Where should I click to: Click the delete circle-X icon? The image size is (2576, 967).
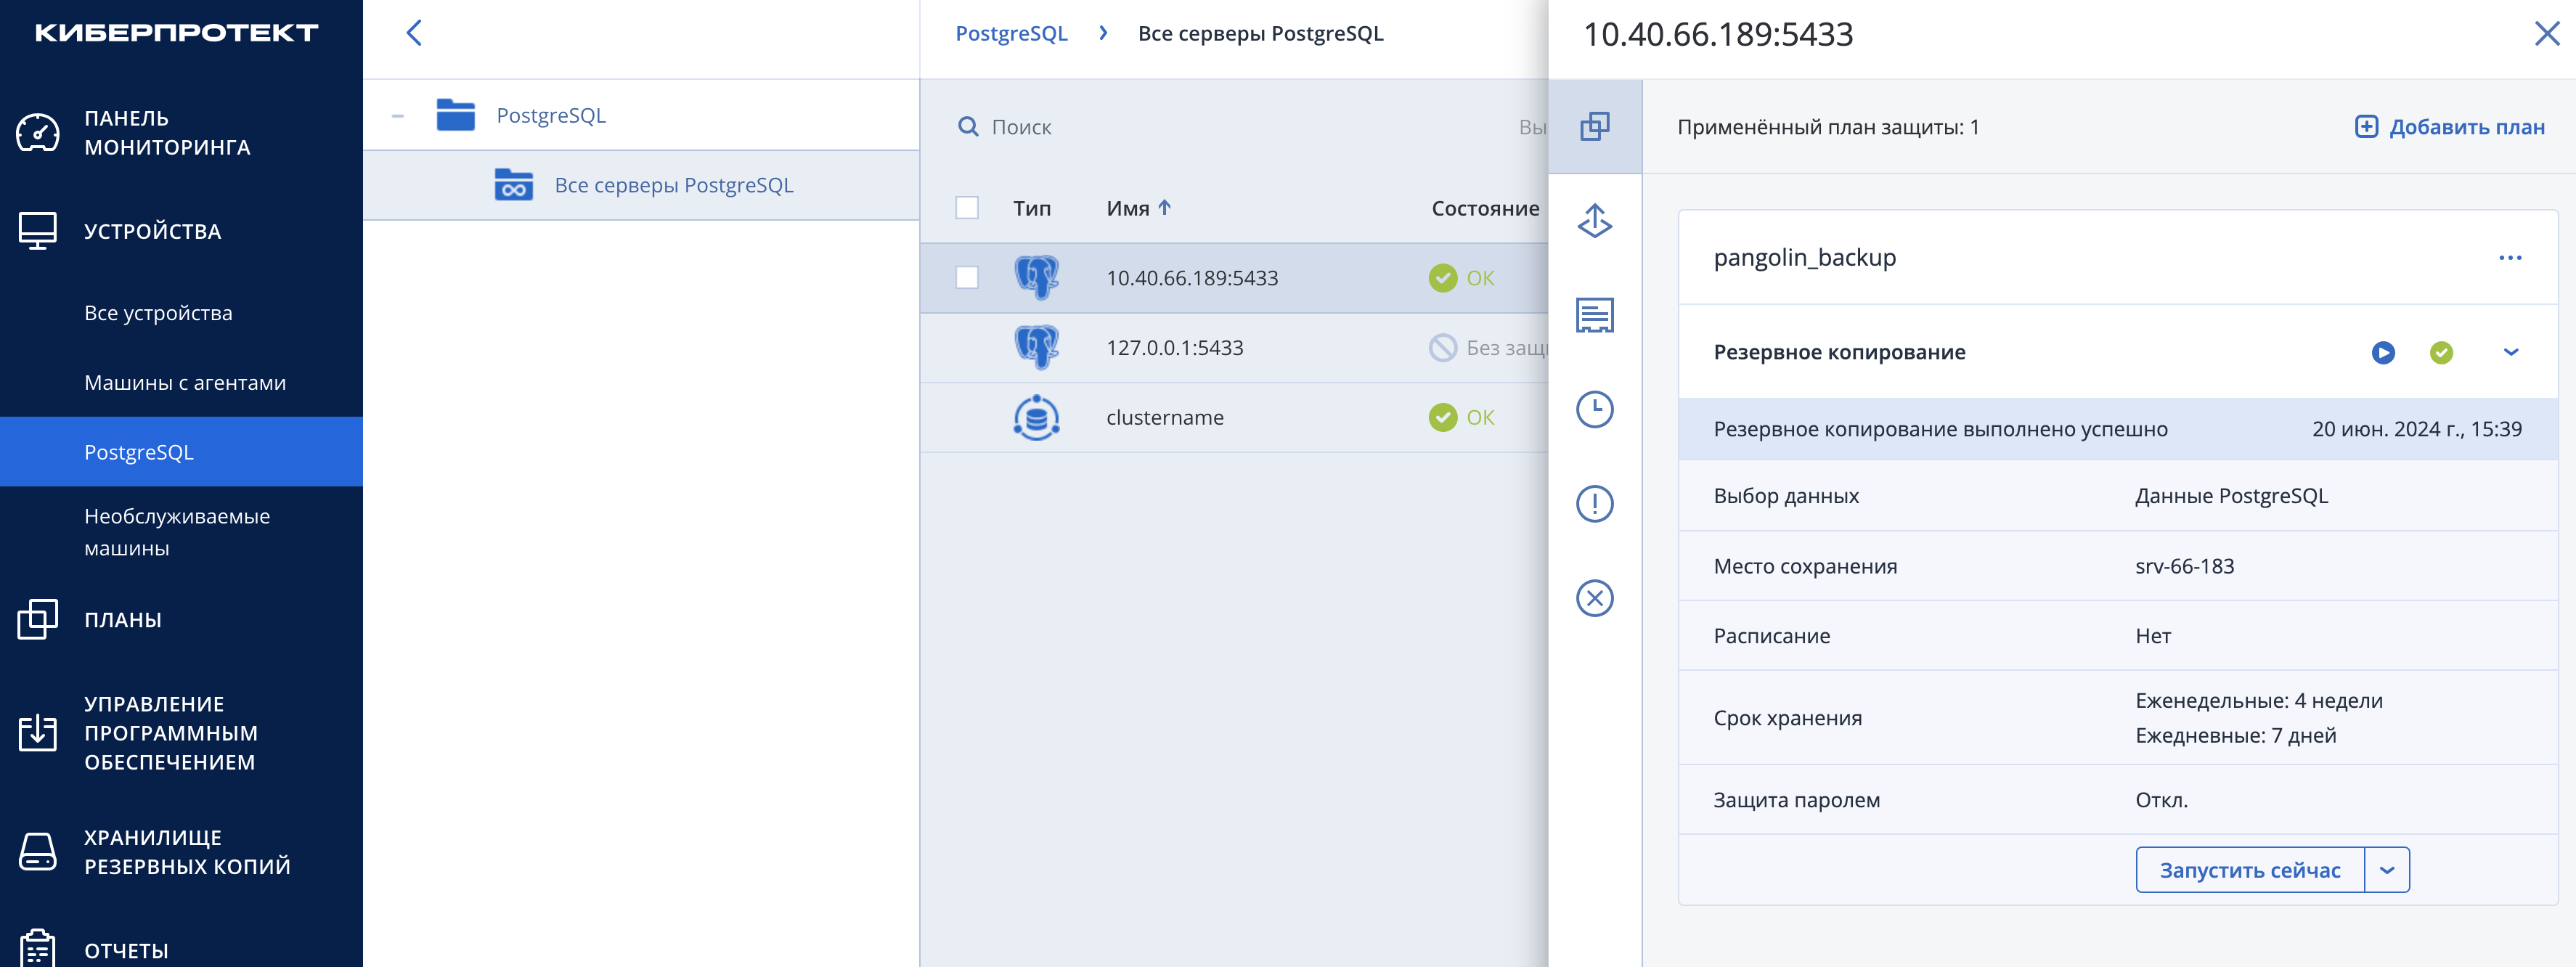(x=1595, y=598)
